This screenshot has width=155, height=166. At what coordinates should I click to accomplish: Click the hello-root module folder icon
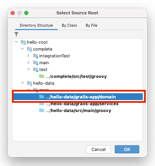tap(23, 42)
